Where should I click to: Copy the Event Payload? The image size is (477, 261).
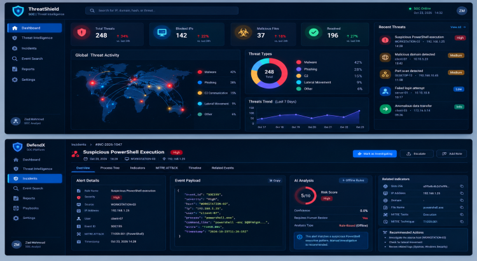(275, 181)
